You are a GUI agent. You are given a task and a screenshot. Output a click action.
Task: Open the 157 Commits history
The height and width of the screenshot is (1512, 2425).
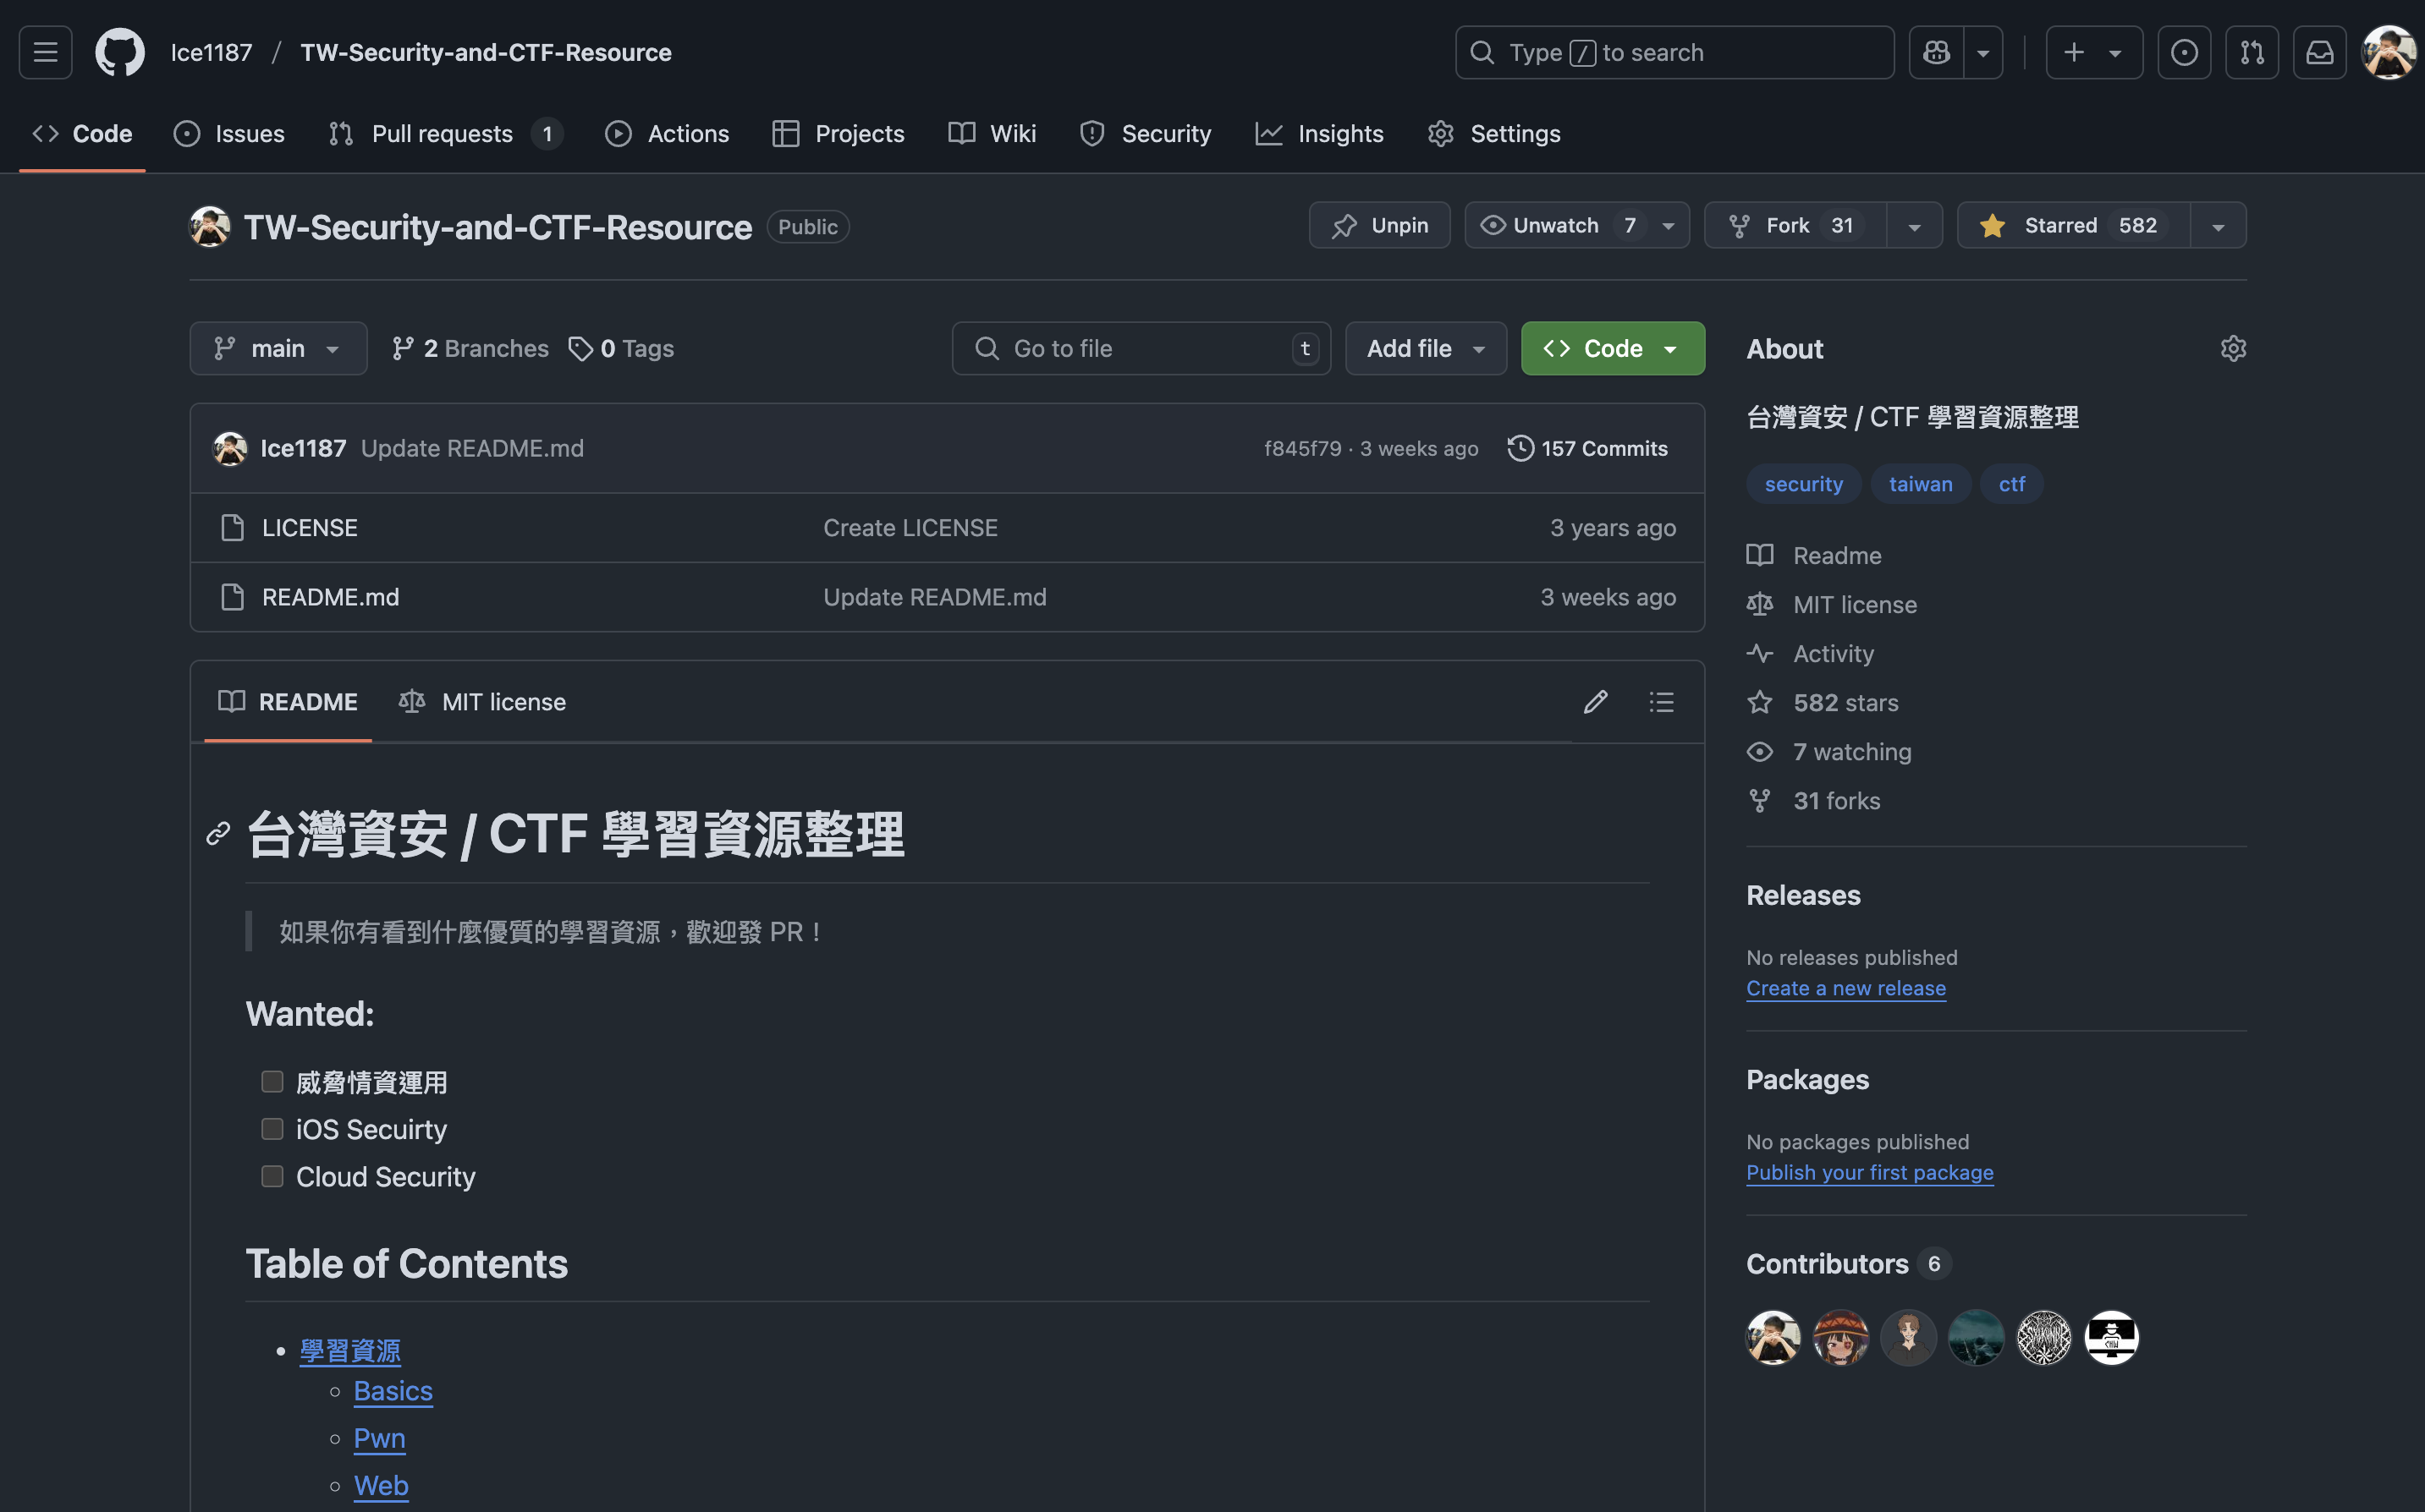pyautogui.click(x=1587, y=448)
